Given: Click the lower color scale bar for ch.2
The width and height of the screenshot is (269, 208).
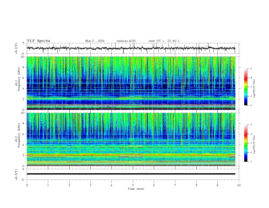Looking at the screenshot, I should pos(246,143).
